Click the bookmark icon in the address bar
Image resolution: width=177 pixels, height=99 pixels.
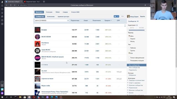click(x=145, y=5)
